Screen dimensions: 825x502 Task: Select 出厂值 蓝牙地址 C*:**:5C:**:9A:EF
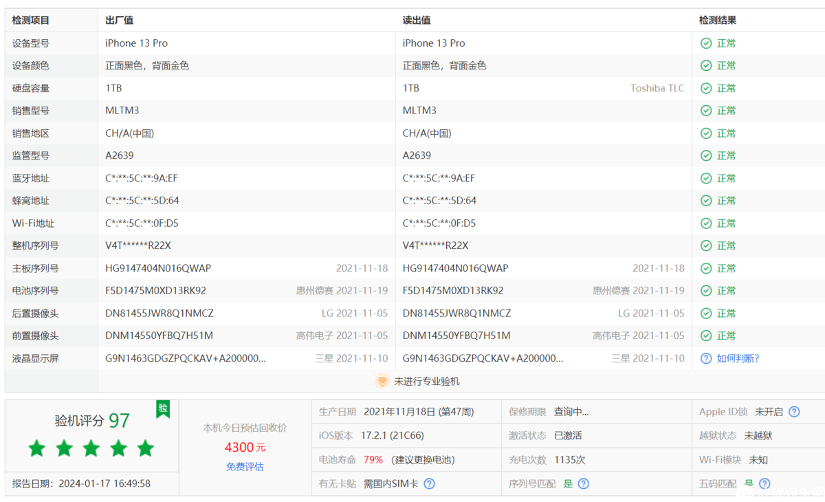[x=142, y=178]
